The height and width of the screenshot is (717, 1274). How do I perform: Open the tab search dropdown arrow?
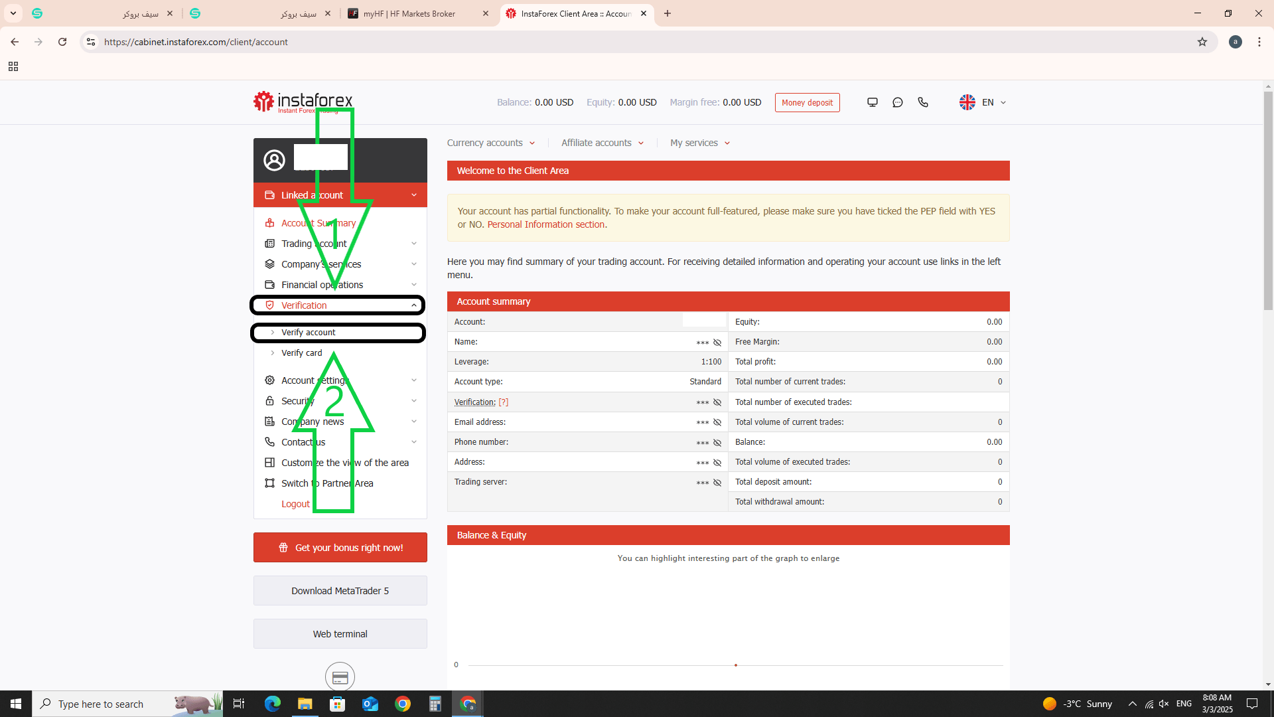click(x=13, y=13)
